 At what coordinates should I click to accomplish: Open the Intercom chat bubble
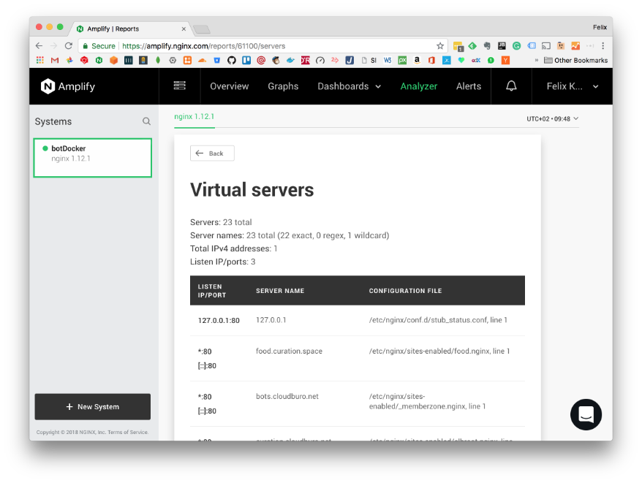pos(586,414)
